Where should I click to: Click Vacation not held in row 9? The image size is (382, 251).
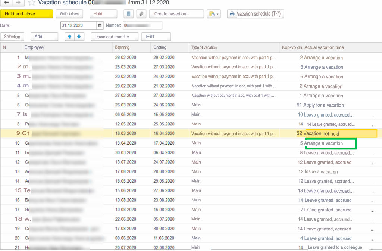[321, 134]
